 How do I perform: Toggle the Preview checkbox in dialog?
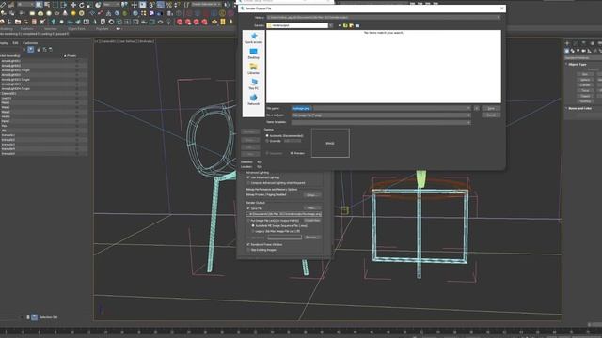point(292,153)
